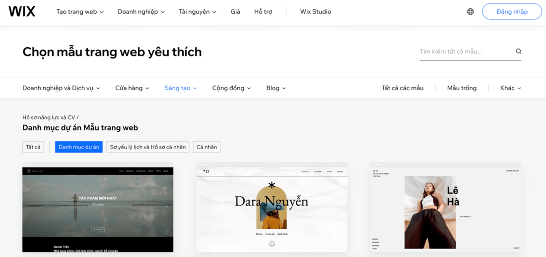546x257 pixels.
Task: Open the language globe selector
Action: 470,11
